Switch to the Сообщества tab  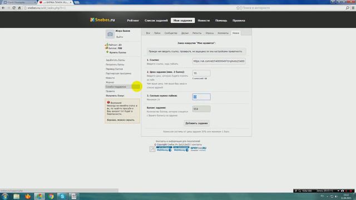coord(171,33)
